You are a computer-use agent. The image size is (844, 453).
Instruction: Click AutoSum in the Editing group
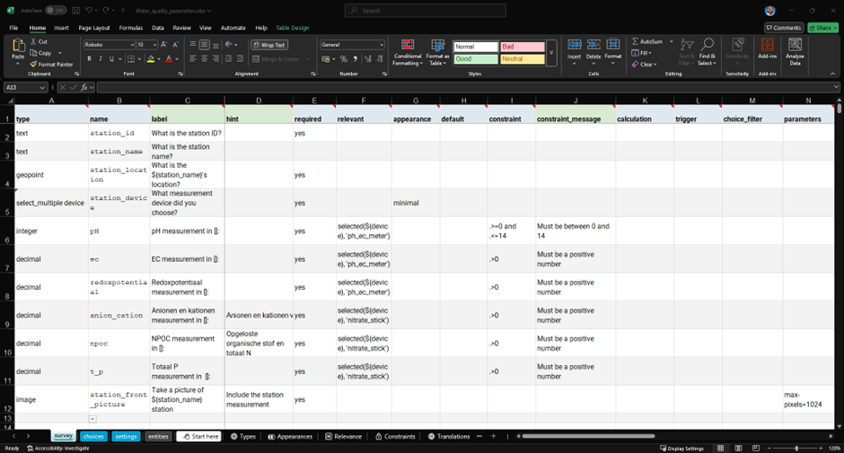click(646, 41)
